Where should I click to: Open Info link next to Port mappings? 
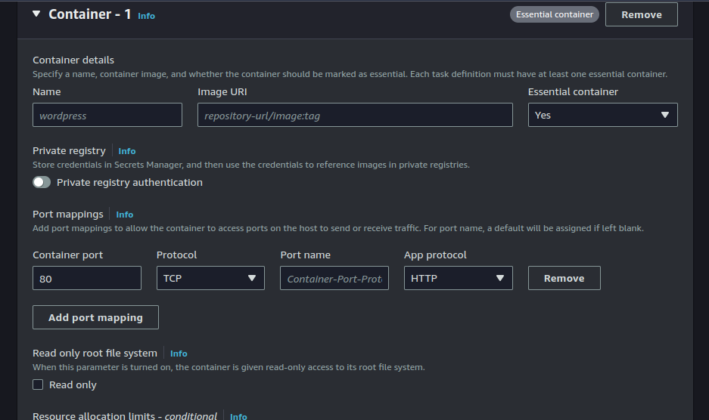pos(124,215)
